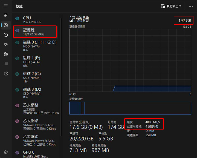Select 乙太網路 item showing 0 Kbps, middle one
This screenshot has width=197, height=158.
coord(35,125)
